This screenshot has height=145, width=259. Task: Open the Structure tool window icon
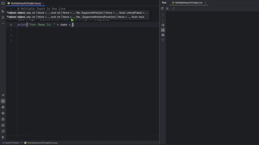click(x=3, y=11)
